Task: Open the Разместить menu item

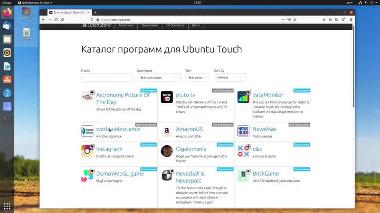Action: (x=126, y=26)
